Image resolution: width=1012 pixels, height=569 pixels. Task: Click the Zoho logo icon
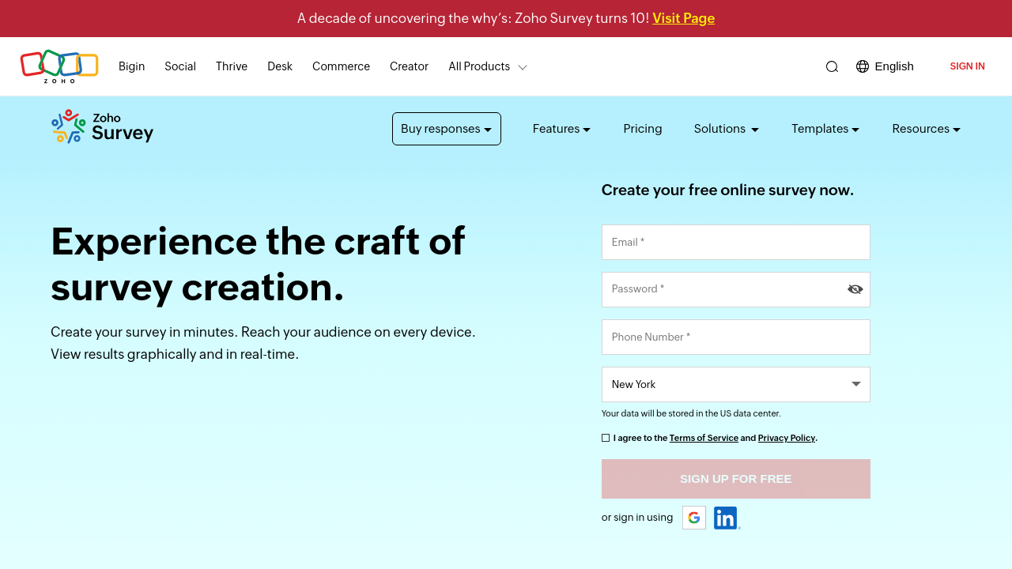pyautogui.click(x=59, y=66)
